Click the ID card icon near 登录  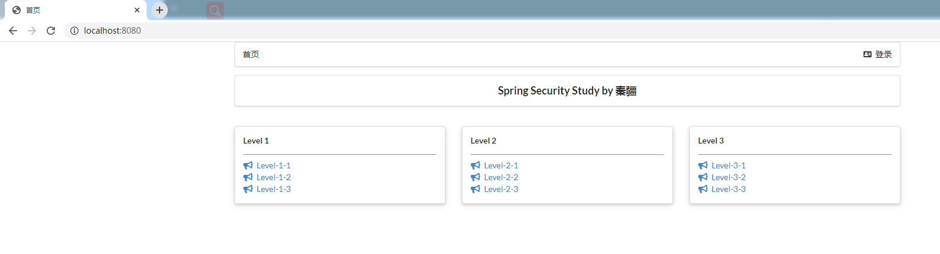coord(867,54)
